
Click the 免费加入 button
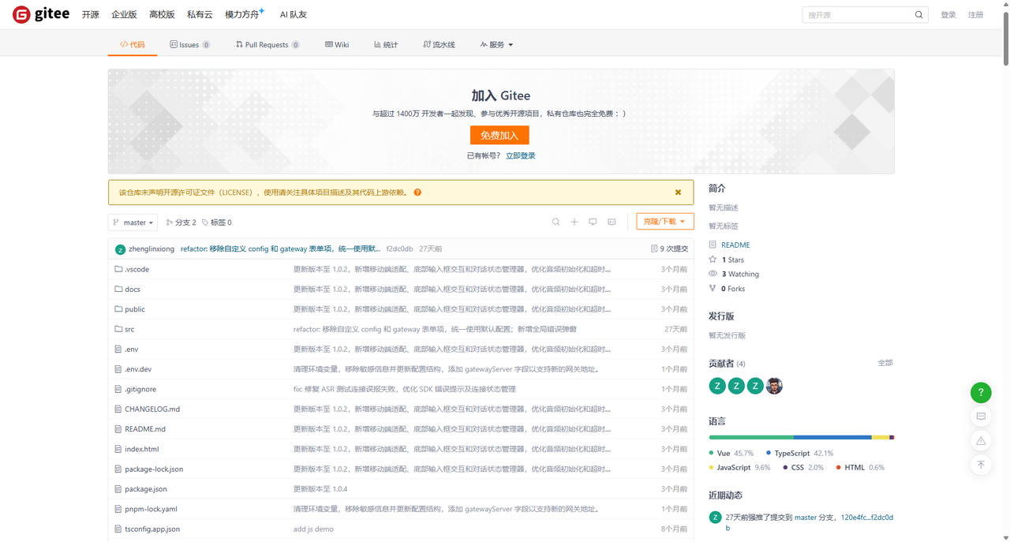coord(499,135)
